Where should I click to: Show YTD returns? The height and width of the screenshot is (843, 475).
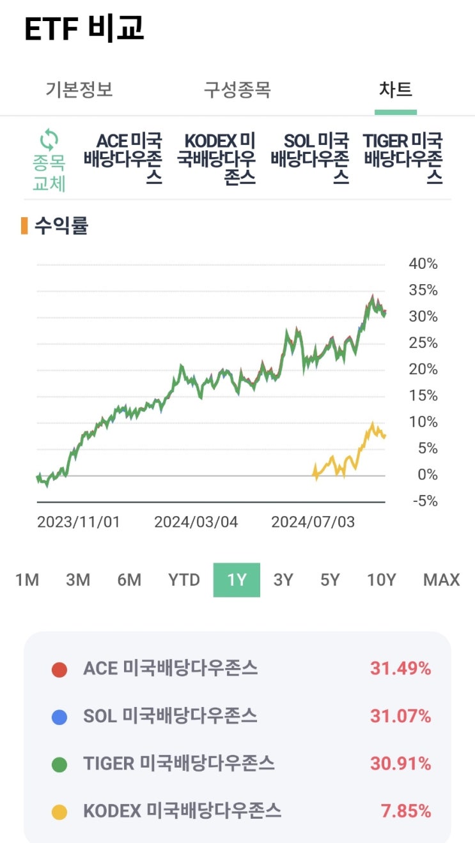tap(184, 580)
